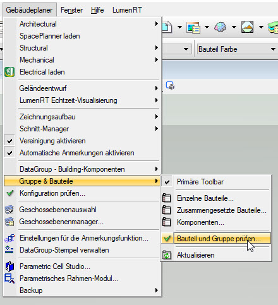The height and width of the screenshot is (305, 278).
Task: Click the Electrical laden green building icon
Action: [x=9, y=72]
